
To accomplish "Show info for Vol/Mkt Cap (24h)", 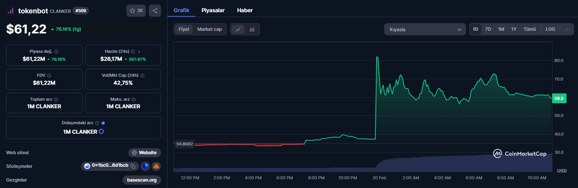I will point(142,75).
